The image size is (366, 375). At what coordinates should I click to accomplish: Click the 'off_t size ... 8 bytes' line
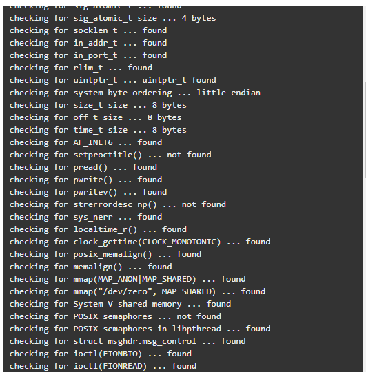[96, 118]
